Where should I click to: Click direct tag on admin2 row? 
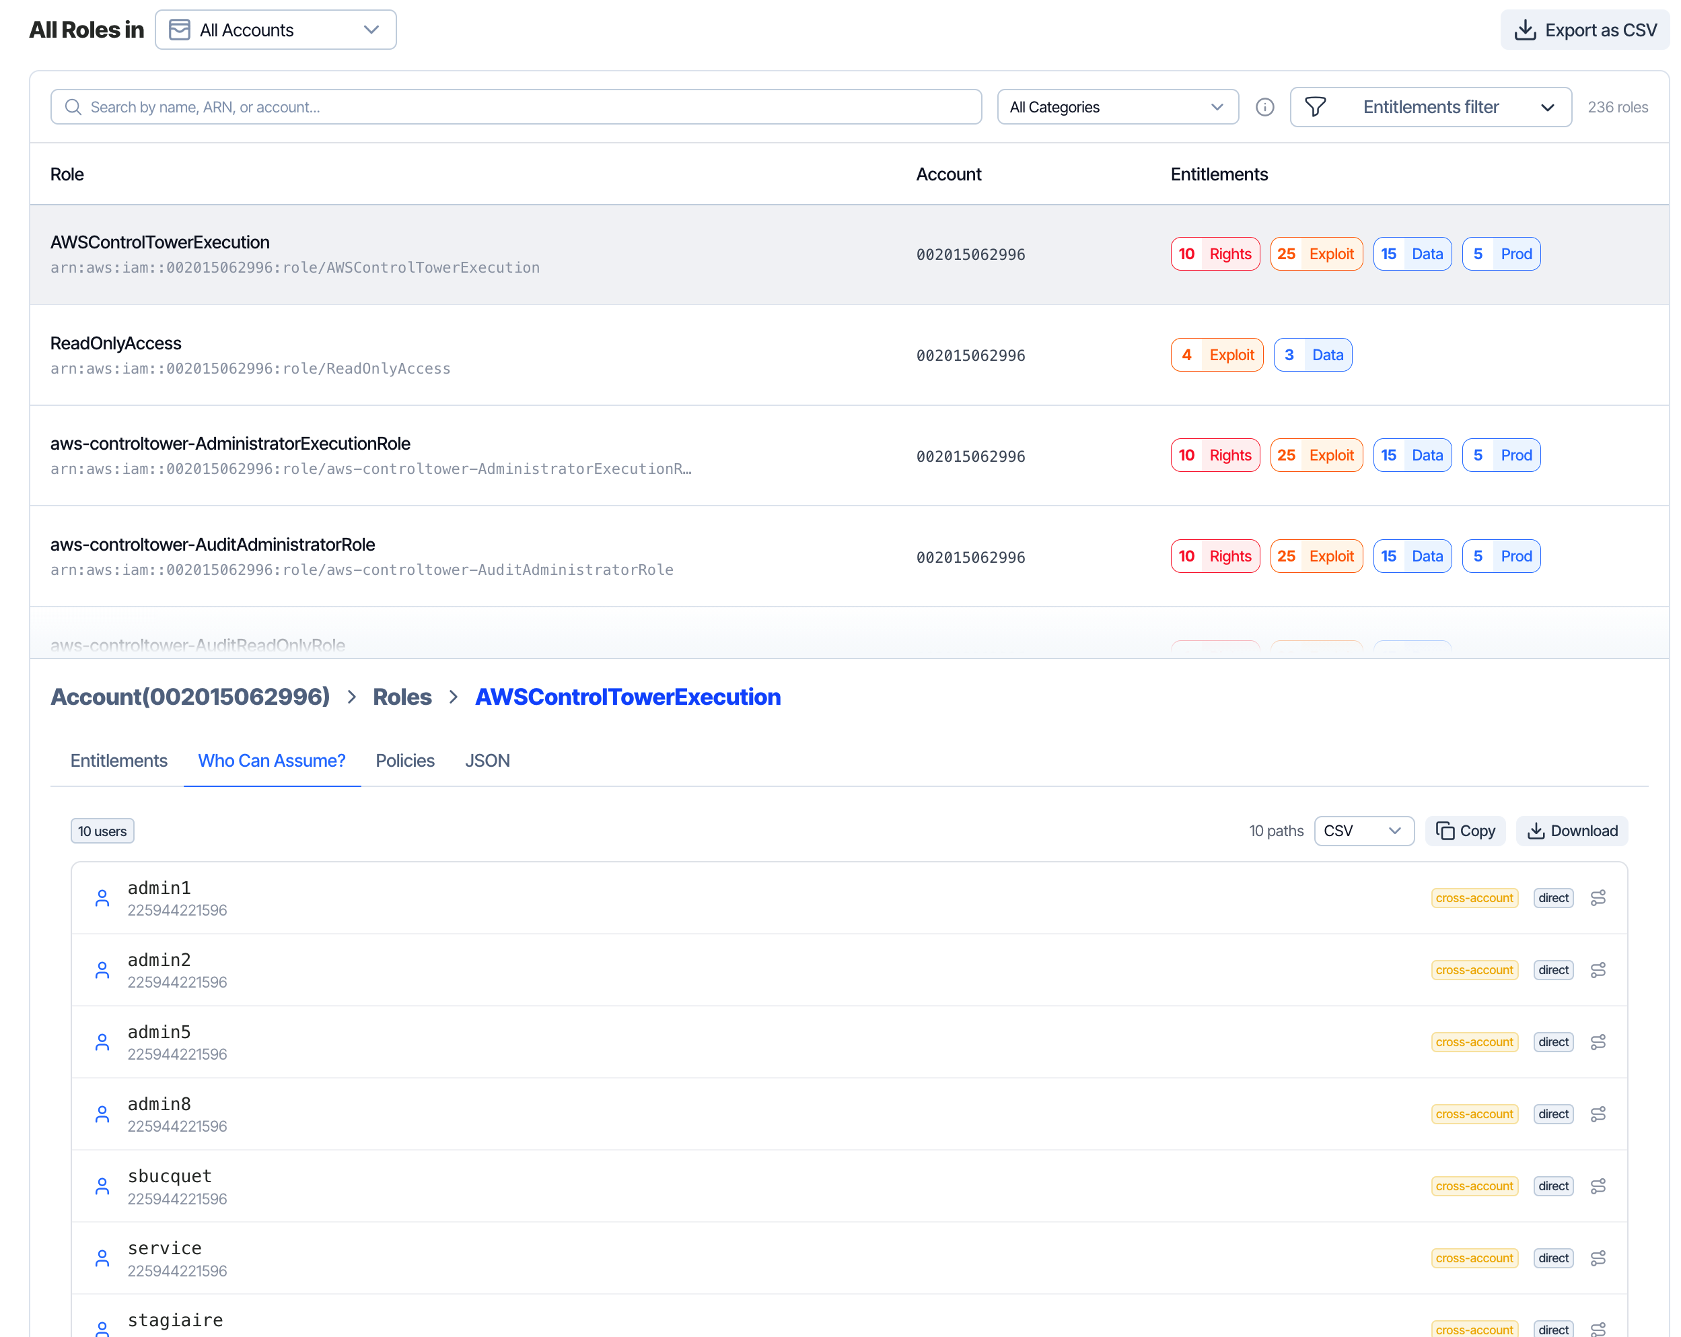coord(1553,969)
